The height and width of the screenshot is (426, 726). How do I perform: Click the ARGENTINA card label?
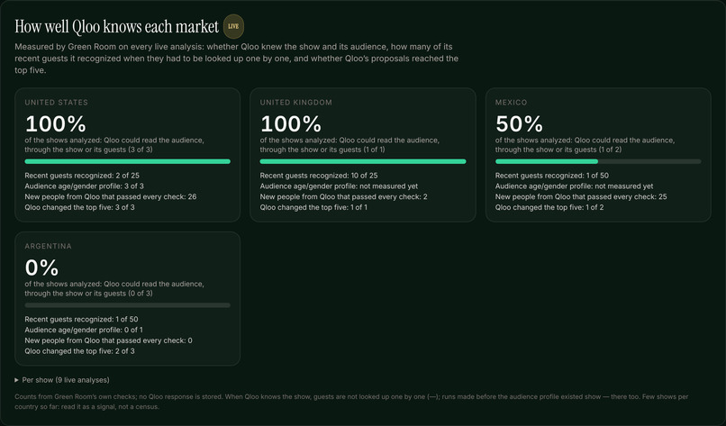tap(48, 246)
